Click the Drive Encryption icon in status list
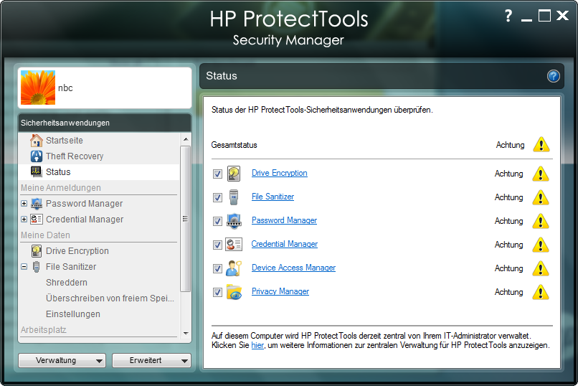578x386 pixels. coord(234,174)
